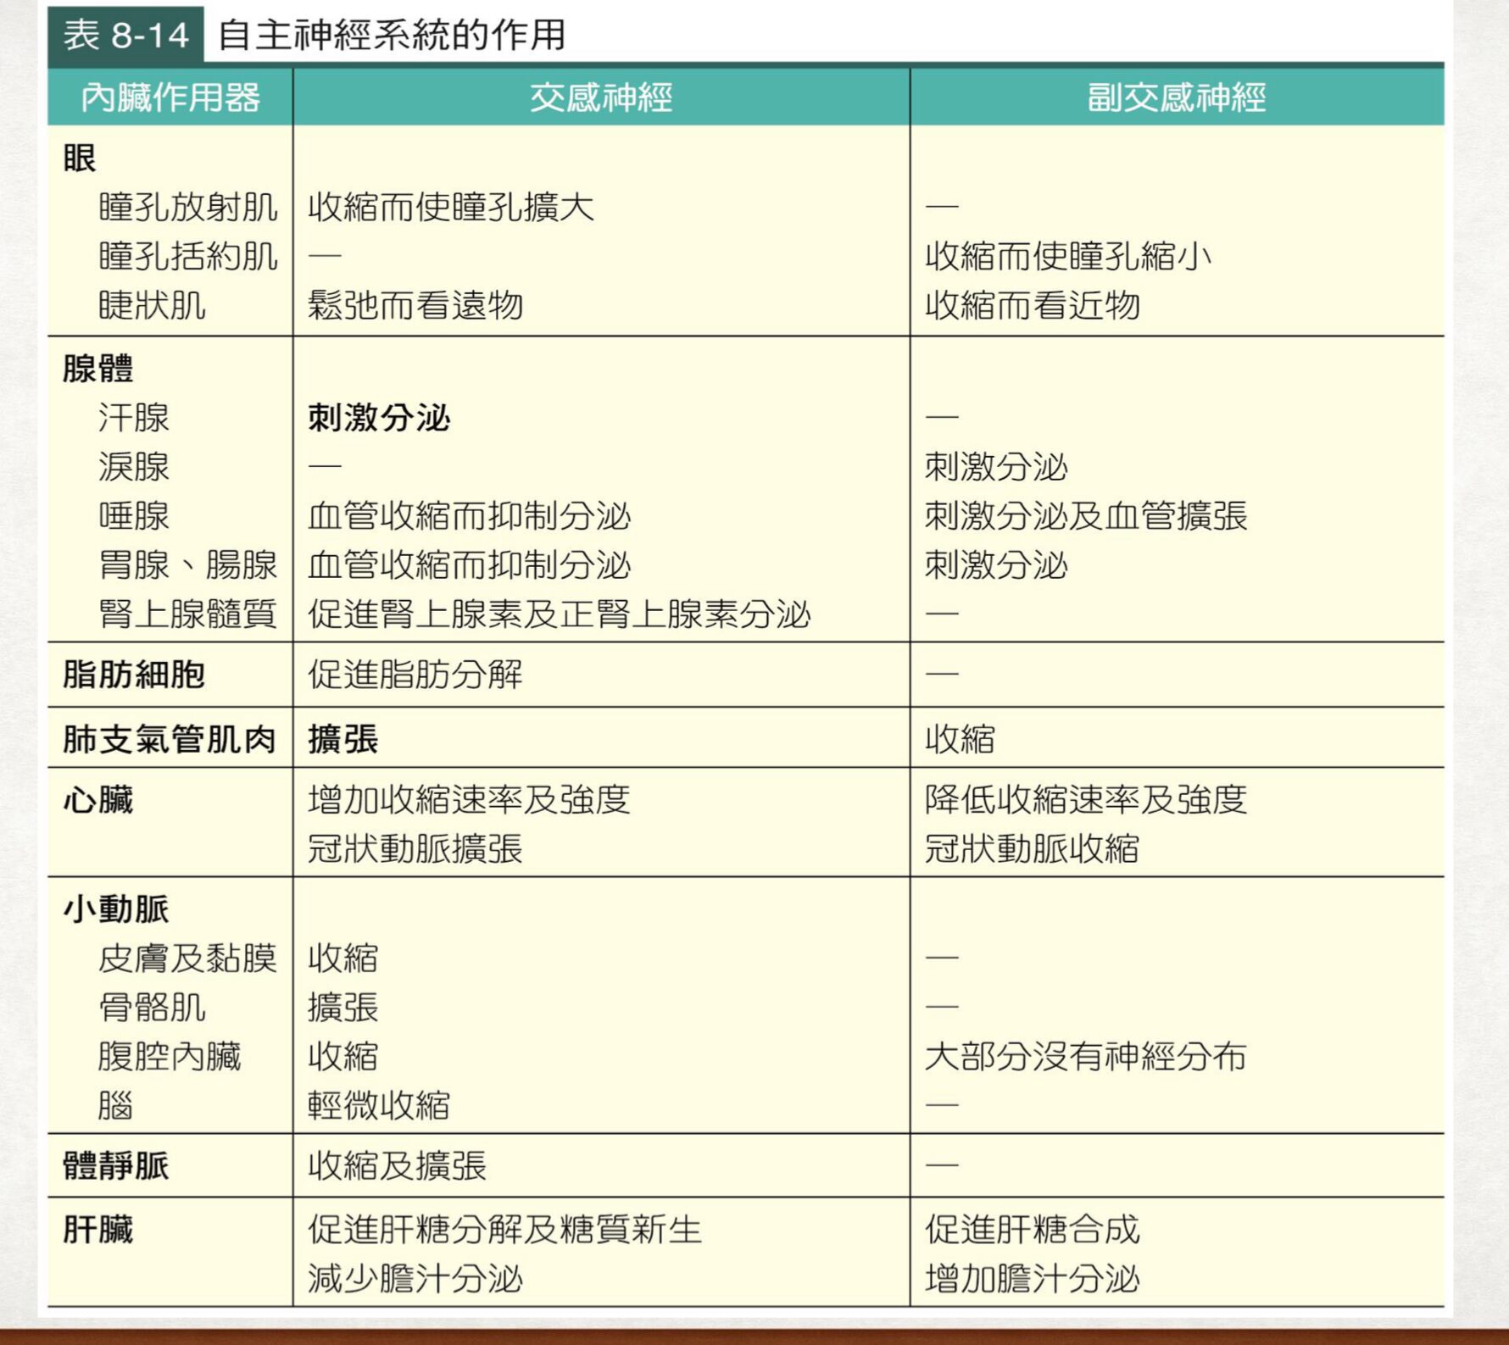Select the 交感神經 column header
The image size is (1509, 1345).
601,97
